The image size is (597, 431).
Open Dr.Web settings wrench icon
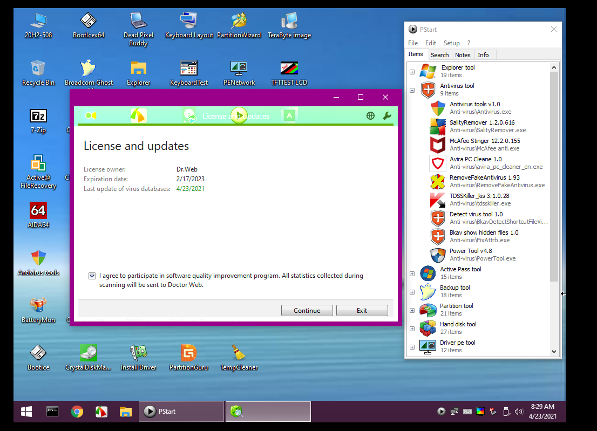[387, 115]
